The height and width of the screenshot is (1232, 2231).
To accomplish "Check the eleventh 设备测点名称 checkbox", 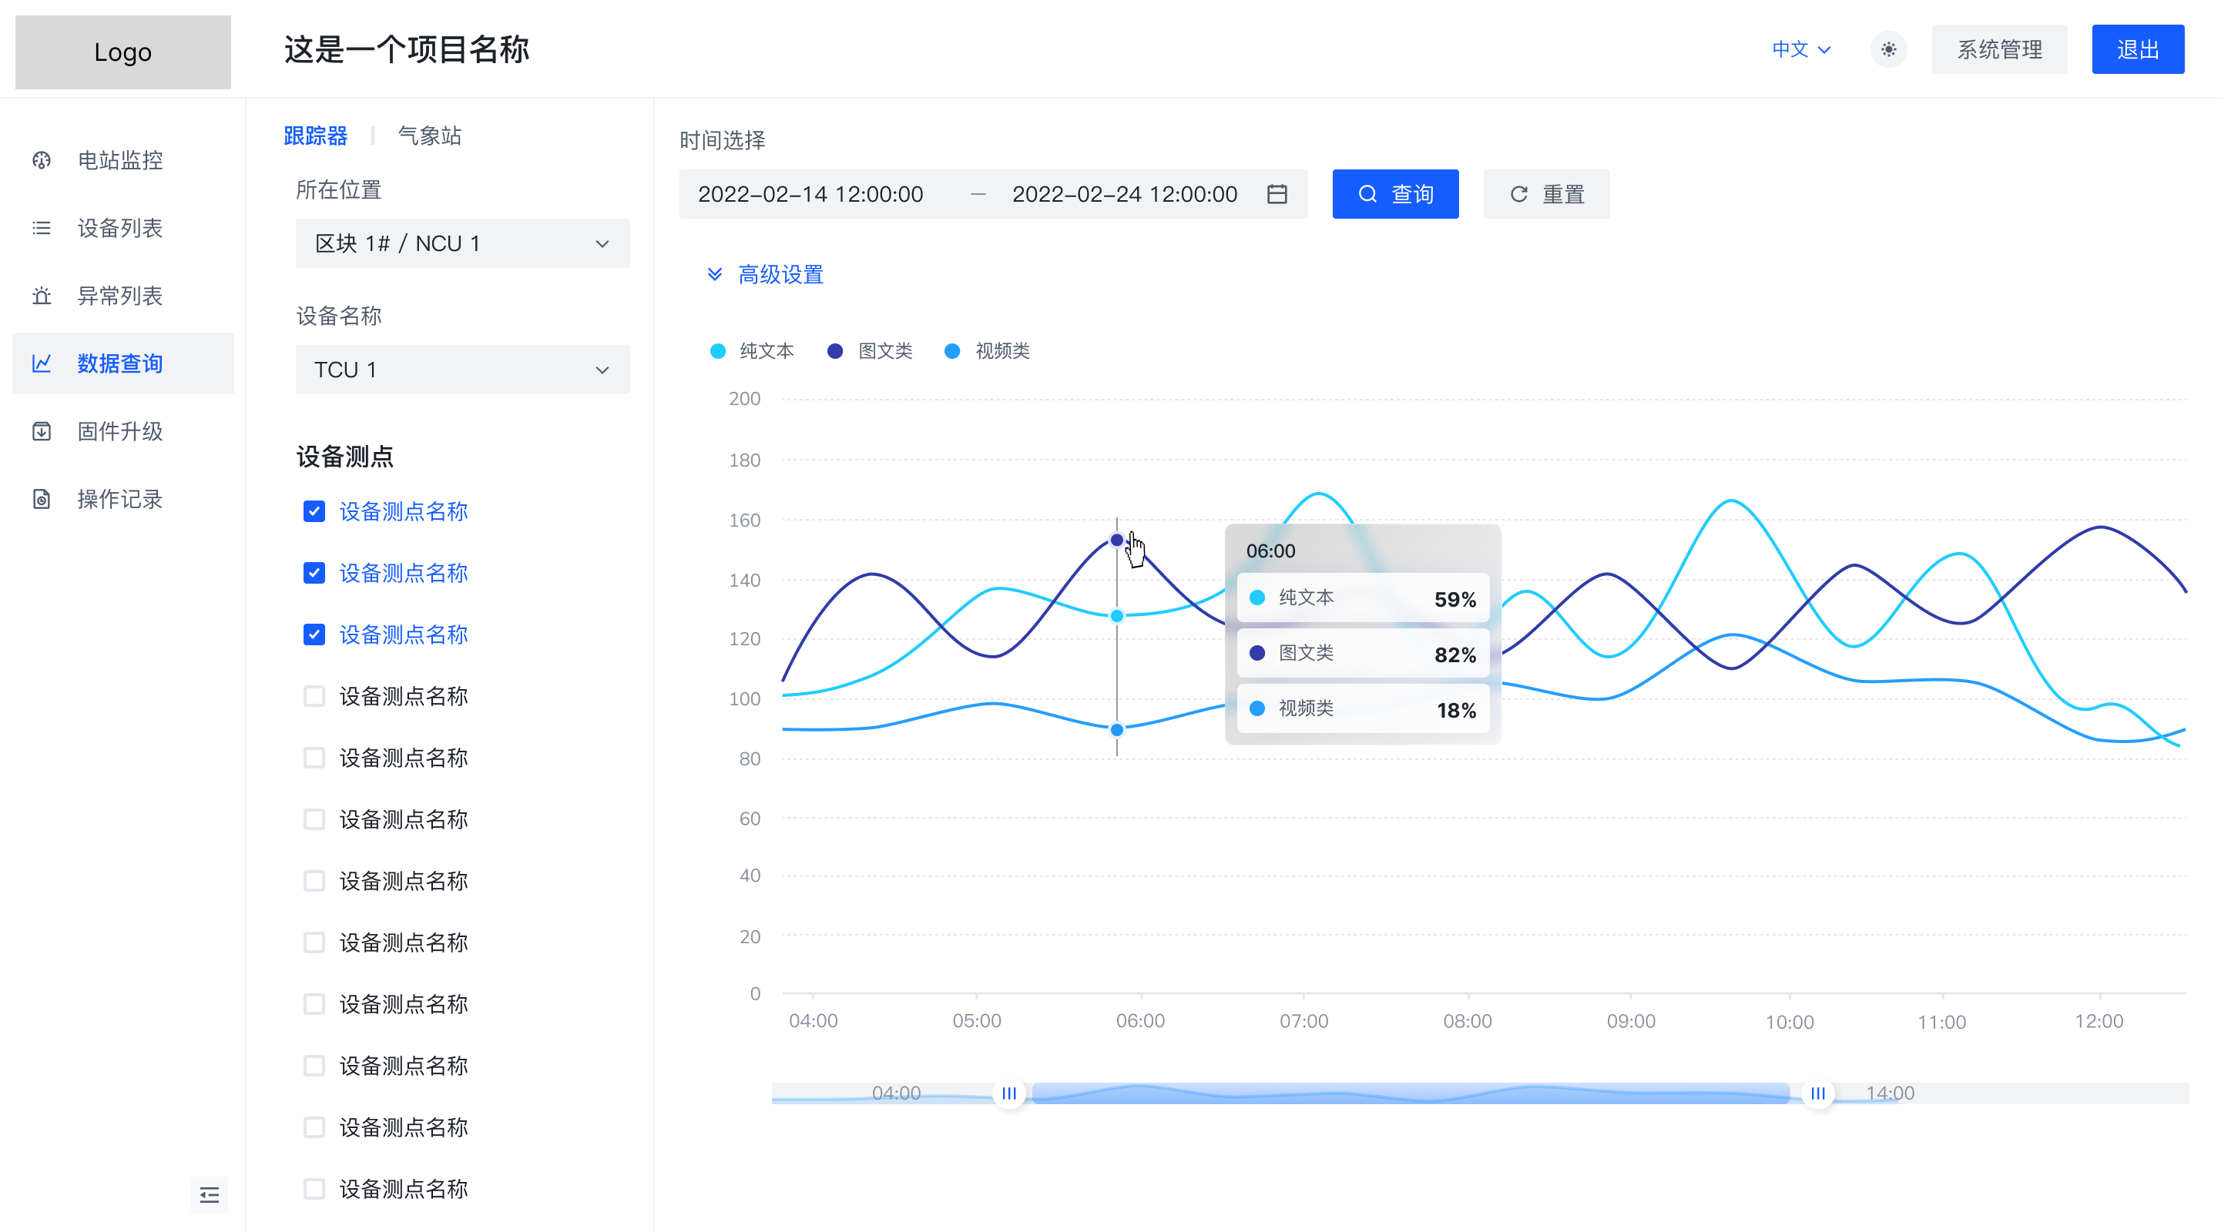I will (314, 1127).
